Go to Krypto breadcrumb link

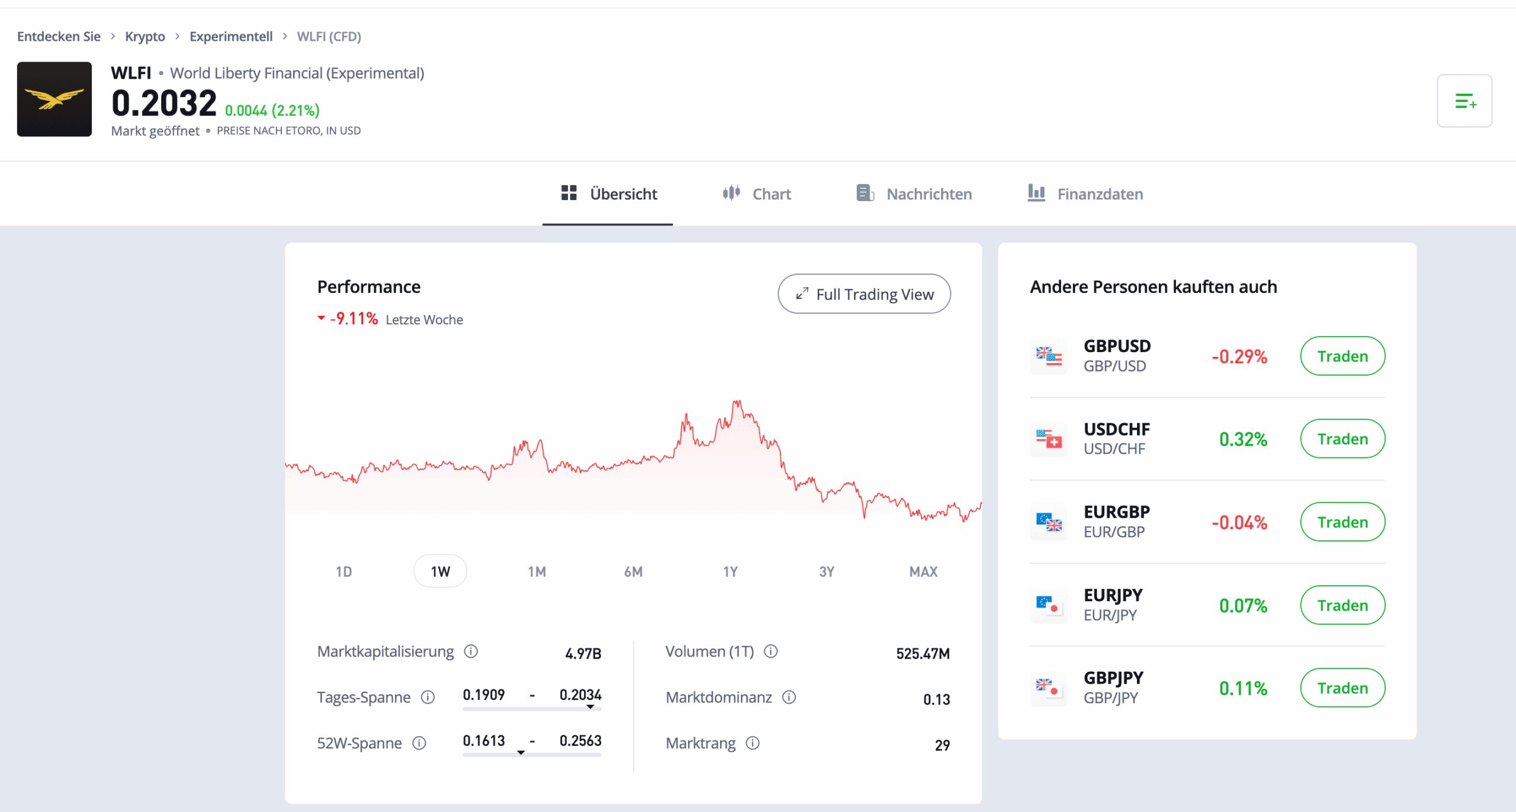click(145, 37)
